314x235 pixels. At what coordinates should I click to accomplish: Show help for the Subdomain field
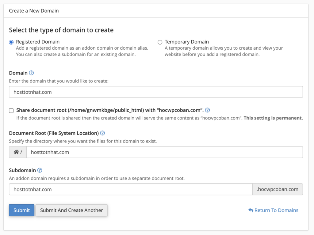click(x=40, y=170)
